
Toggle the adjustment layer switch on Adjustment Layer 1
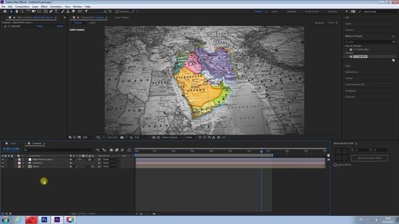click(x=90, y=159)
